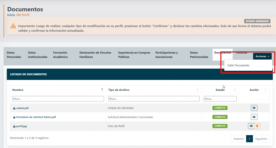The image size is (276, 148).
Task: Sort table by Estado column arrows
Action: pos(235,90)
